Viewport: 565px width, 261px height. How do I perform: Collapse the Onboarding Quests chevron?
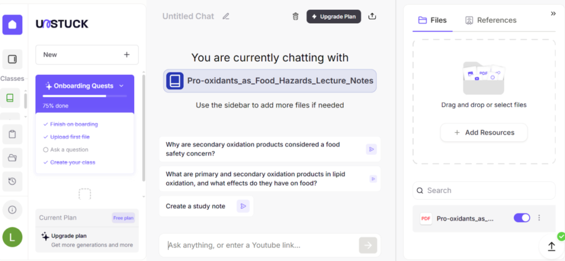(121, 86)
